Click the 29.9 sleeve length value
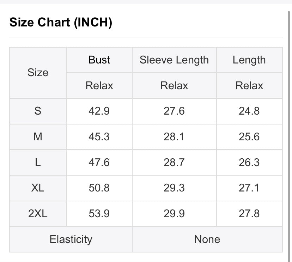This screenshot has width=292, height=262. (x=174, y=214)
